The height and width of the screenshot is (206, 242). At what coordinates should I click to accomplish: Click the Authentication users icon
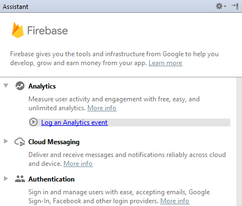[x=20, y=179]
